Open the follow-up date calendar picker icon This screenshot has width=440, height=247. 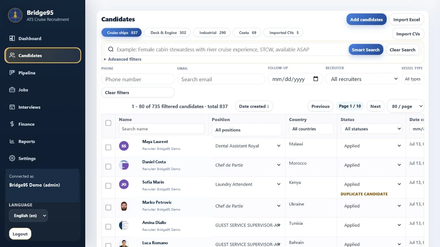316,79
